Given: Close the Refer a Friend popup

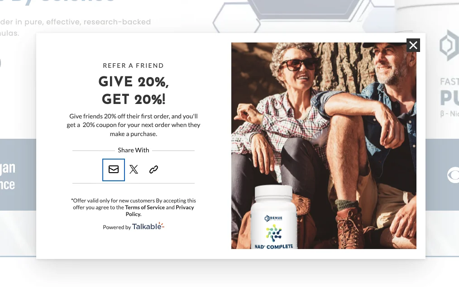Looking at the screenshot, I should point(413,45).
